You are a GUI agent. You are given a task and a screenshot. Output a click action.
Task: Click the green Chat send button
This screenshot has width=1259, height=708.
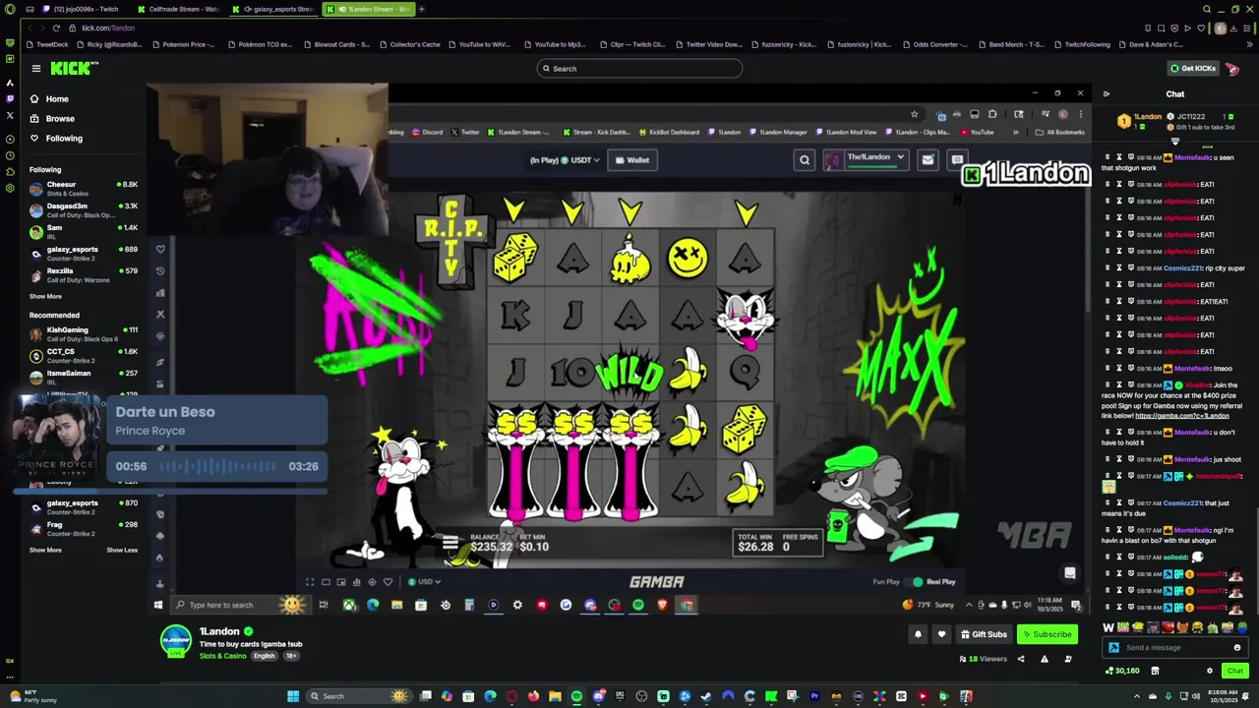[1234, 671]
